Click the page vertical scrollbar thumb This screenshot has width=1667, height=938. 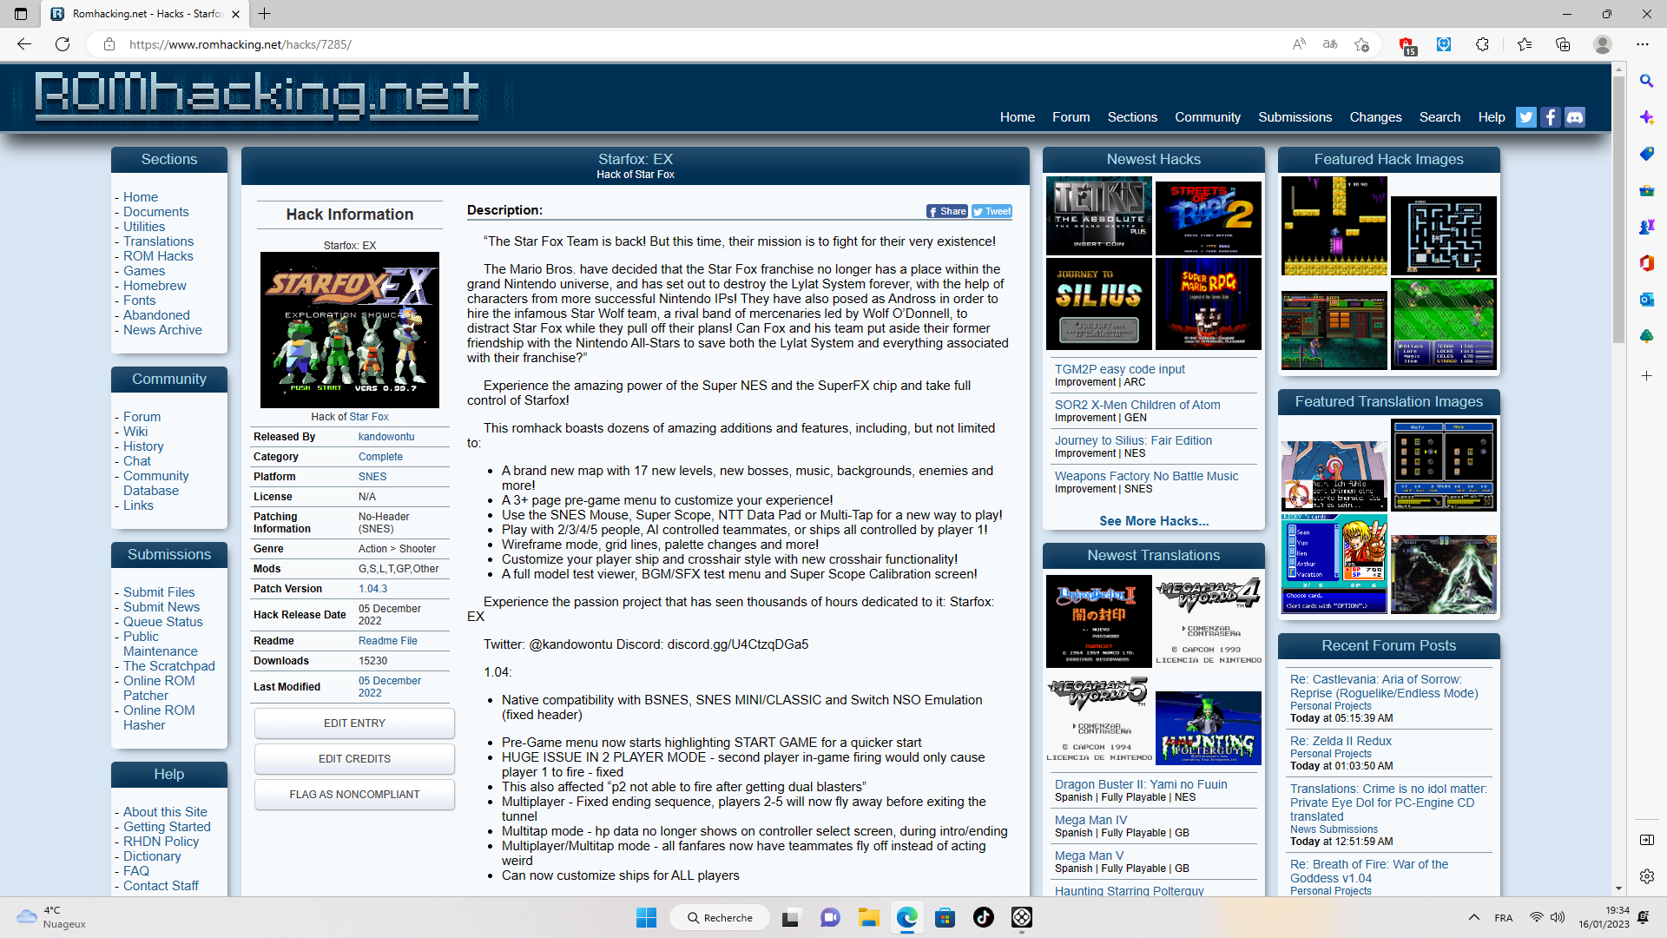click(1618, 208)
